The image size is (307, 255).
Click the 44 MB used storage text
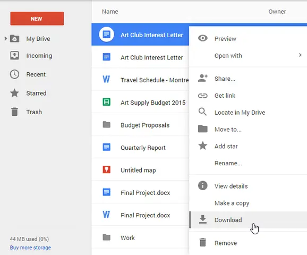tap(29, 239)
